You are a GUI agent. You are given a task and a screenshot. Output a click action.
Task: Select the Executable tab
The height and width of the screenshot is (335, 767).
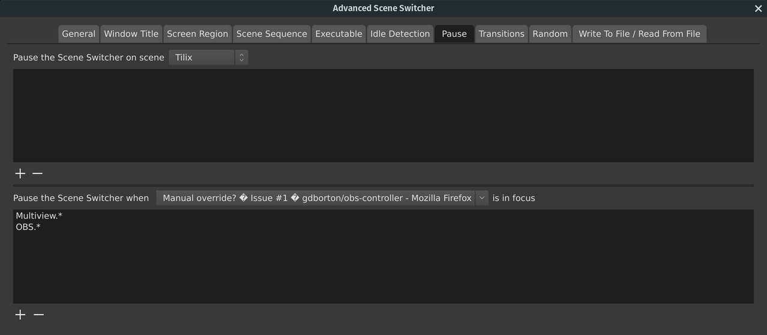tap(338, 34)
